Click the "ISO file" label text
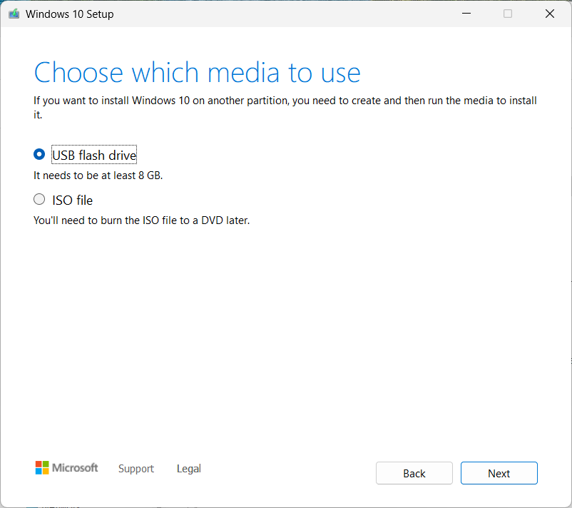 [x=72, y=200]
